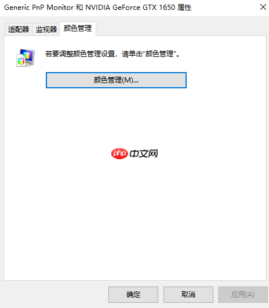This screenshot has width=269, height=308.
Task: Click the red php logo badge
Action: pos(119,153)
